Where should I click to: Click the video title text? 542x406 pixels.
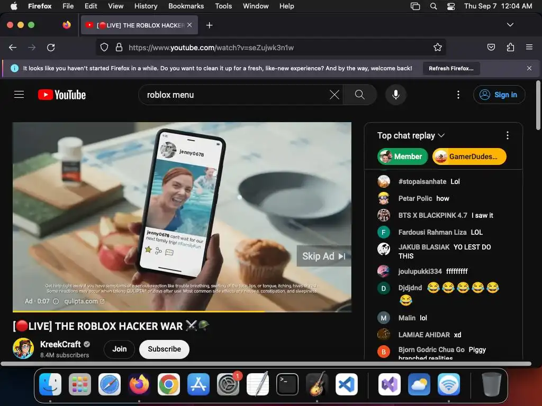pos(111,326)
